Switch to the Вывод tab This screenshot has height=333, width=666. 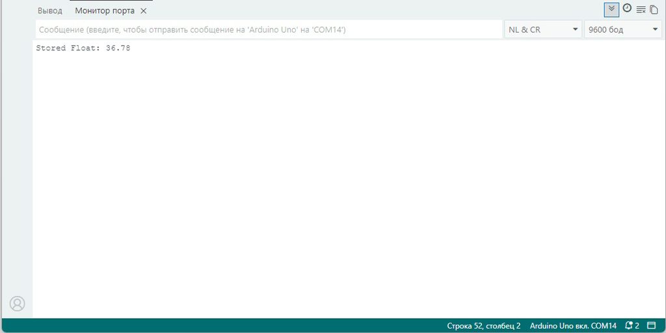(x=49, y=11)
